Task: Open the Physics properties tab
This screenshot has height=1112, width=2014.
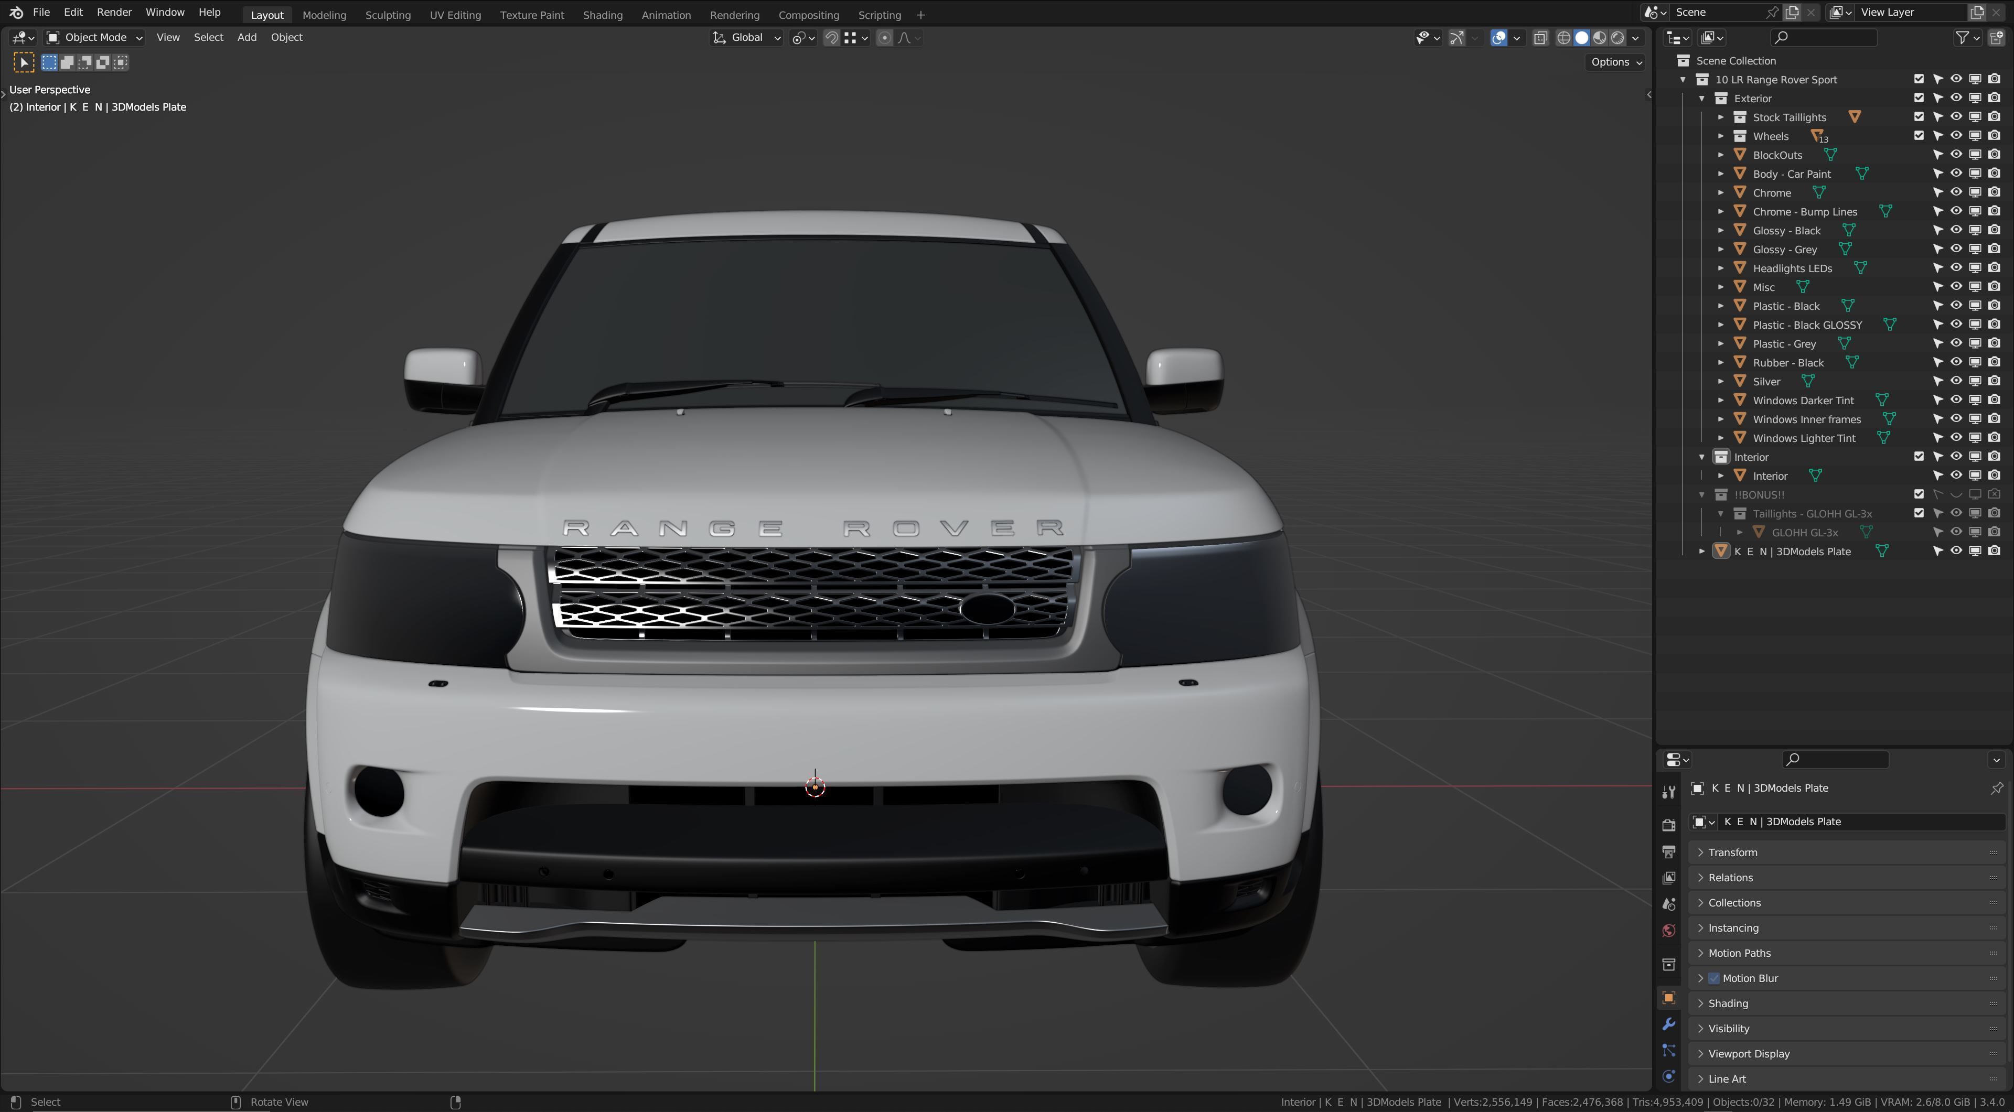Action: (1668, 1076)
